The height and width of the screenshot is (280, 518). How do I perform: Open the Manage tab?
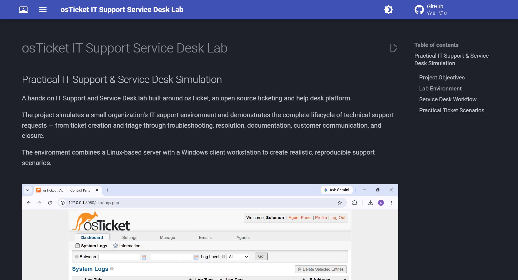pyautogui.click(x=168, y=237)
